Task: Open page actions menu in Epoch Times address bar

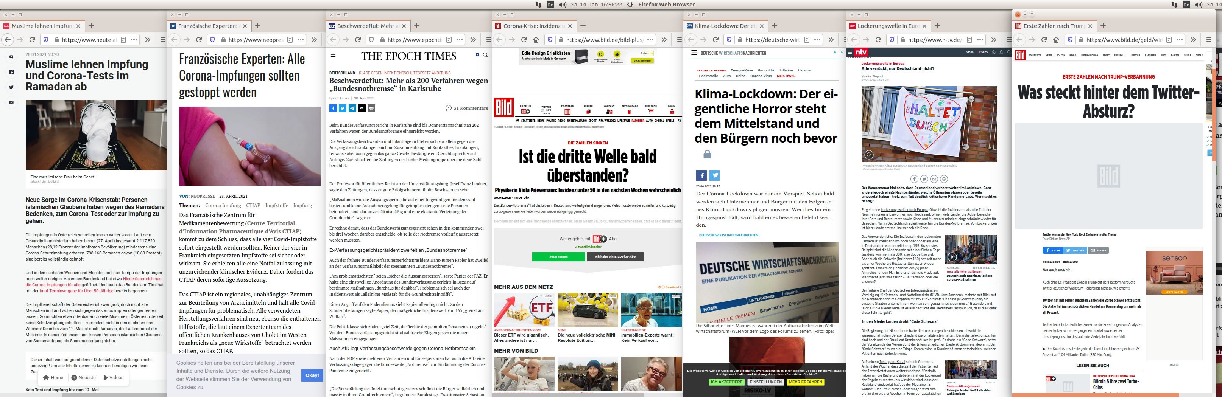Action: pos(460,40)
